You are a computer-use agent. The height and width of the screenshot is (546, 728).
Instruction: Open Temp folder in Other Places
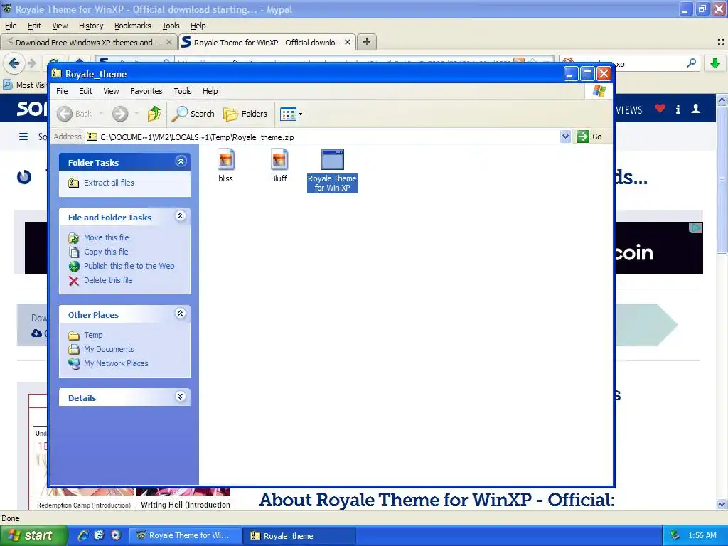click(93, 336)
